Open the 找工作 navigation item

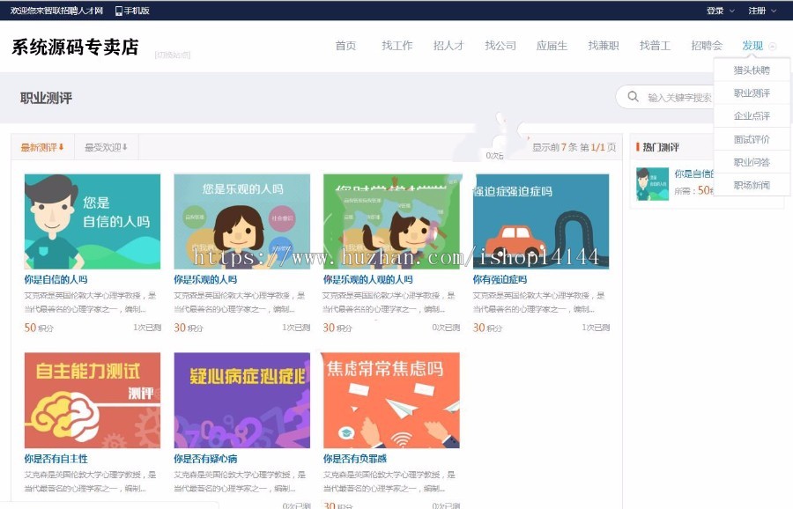click(x=397, y=46)
